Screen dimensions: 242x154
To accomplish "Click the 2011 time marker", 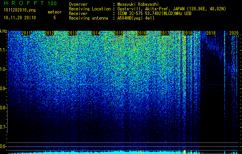I will pyautogui.click(x=26, y=33).
